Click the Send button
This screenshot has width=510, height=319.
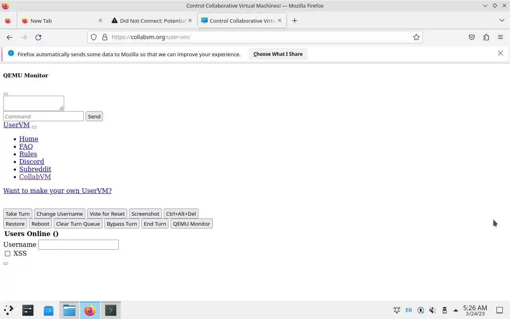click(94, 116)
